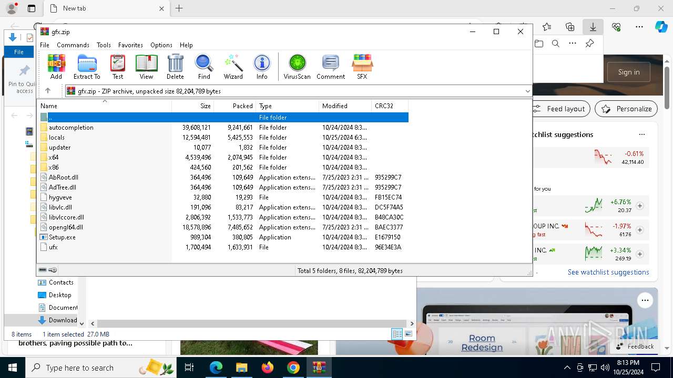Screen dimensions: 673x378
Task: Open the Find magnifier tool
Action: tap(204, 67)
